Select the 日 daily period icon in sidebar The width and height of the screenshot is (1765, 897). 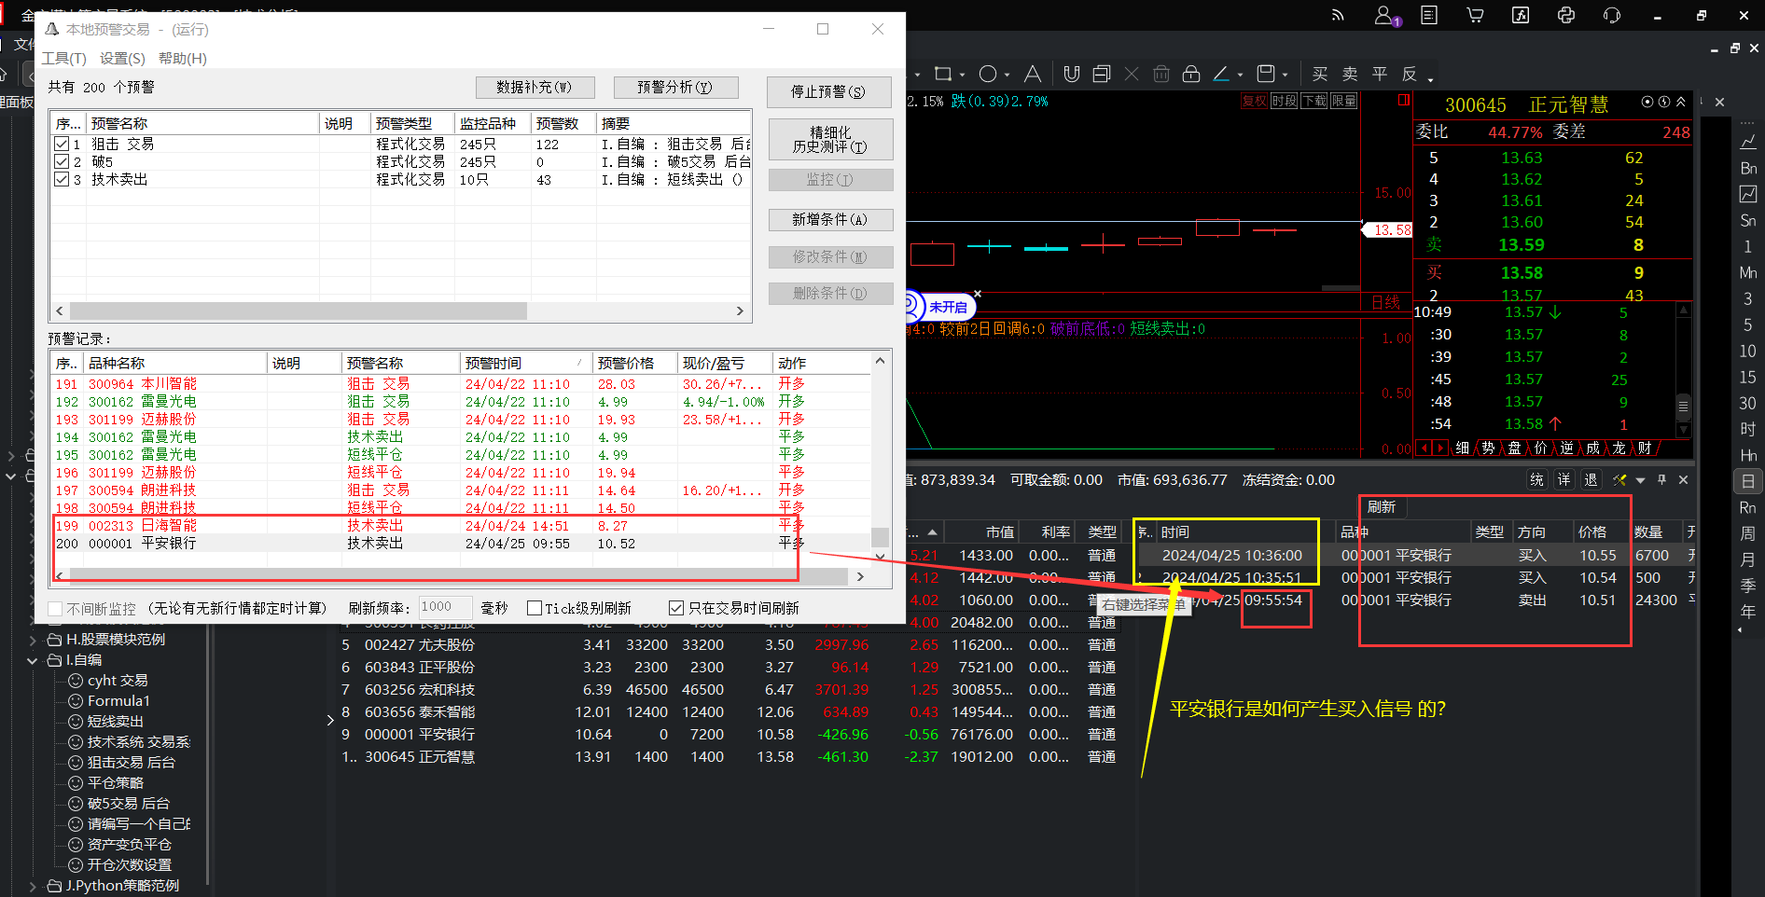(1747, 481)
